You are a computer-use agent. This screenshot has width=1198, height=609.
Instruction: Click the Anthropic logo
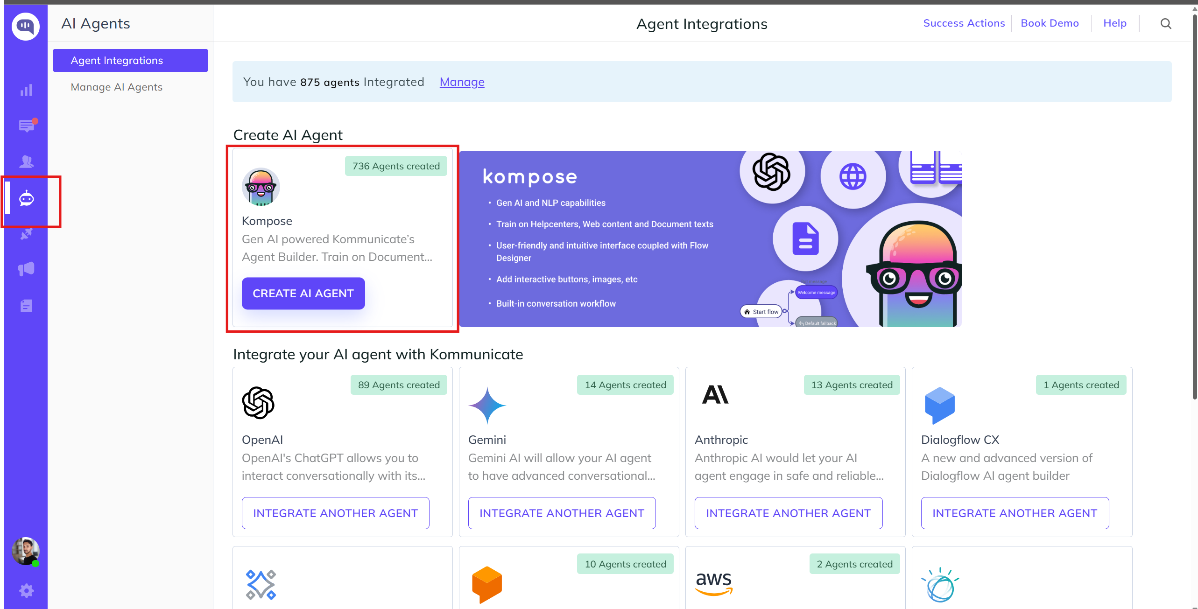[715, 395]
